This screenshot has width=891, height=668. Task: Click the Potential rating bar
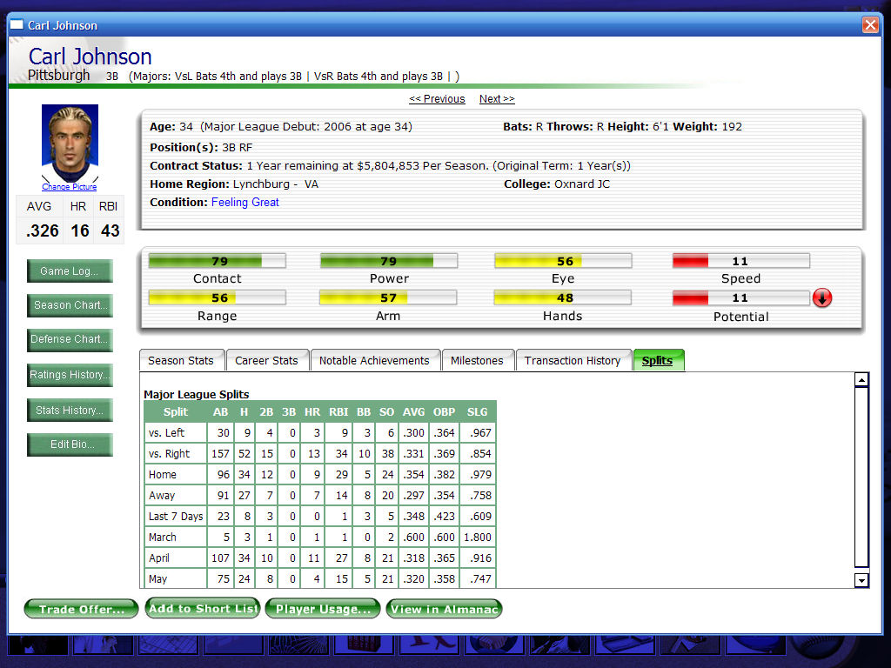click(741, 297)
